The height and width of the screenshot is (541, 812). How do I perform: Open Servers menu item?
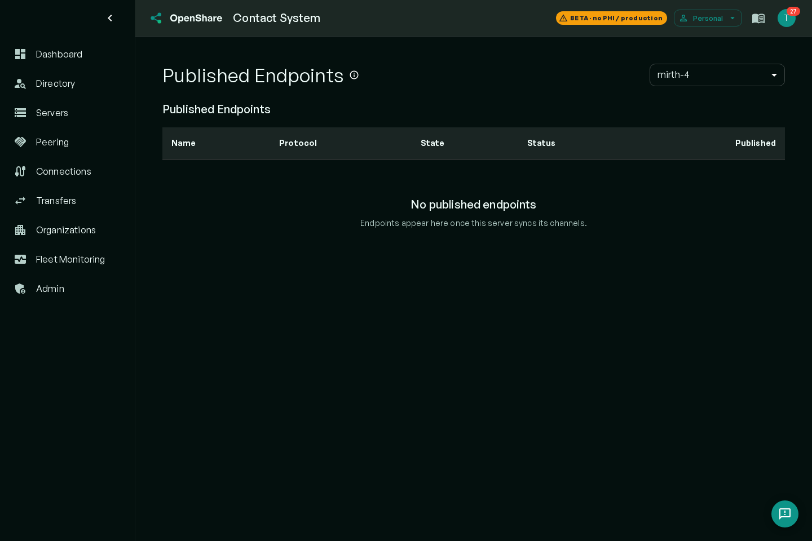[68, 113]
